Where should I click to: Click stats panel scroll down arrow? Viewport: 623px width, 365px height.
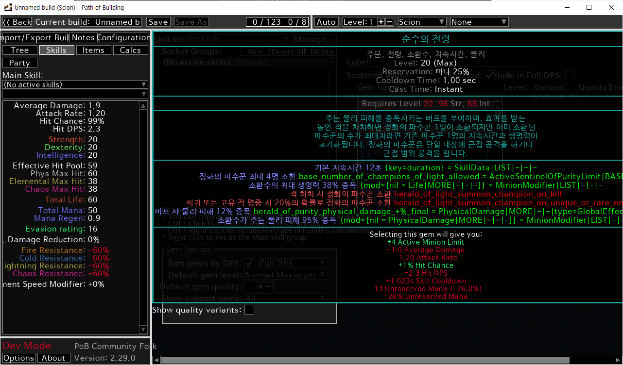tap(143, 330)
